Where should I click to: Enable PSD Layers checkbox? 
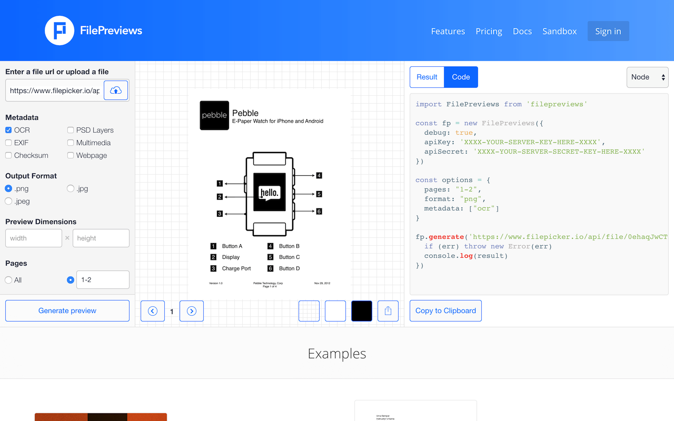point(71,130)
